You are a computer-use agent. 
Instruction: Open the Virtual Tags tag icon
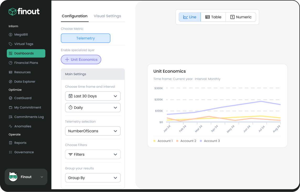pyautogui.click(x=10, y=44)
